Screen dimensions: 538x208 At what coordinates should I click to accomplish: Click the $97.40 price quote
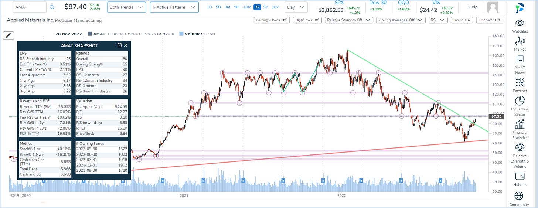[75, 7]
